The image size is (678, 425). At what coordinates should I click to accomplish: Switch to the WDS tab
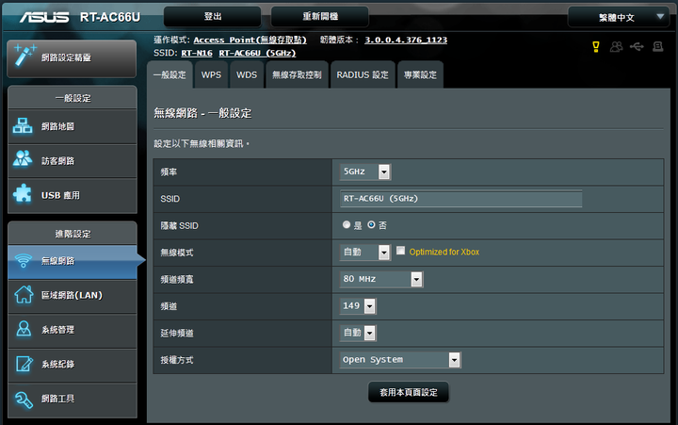tap(247, 74)
